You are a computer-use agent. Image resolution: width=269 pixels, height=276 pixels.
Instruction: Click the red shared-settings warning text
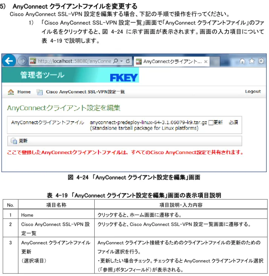tap(125, 153)
